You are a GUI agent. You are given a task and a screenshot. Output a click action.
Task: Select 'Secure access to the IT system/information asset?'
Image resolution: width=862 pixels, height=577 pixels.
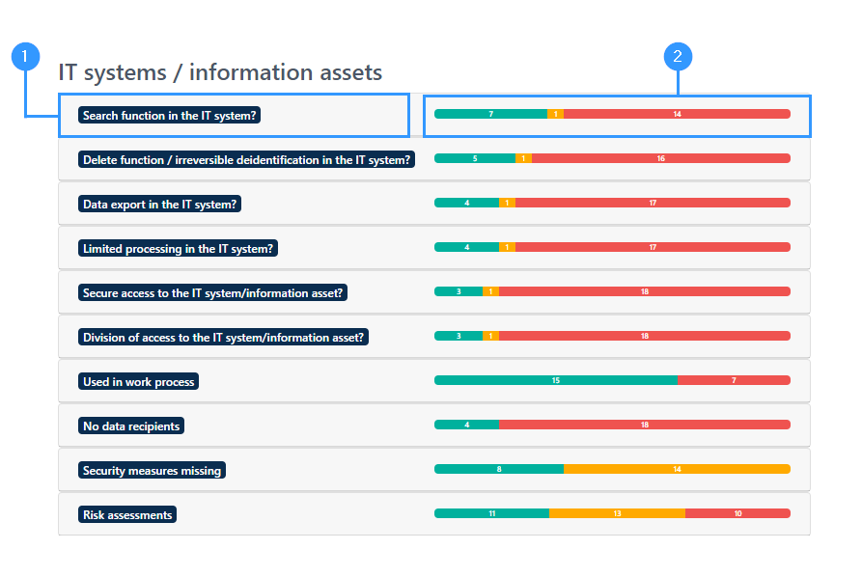pyautogui.click(x=212, y=293)
